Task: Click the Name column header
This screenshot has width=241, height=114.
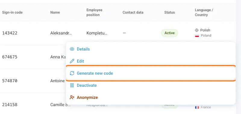Action: pyautogui.click(x=55, y=12)
